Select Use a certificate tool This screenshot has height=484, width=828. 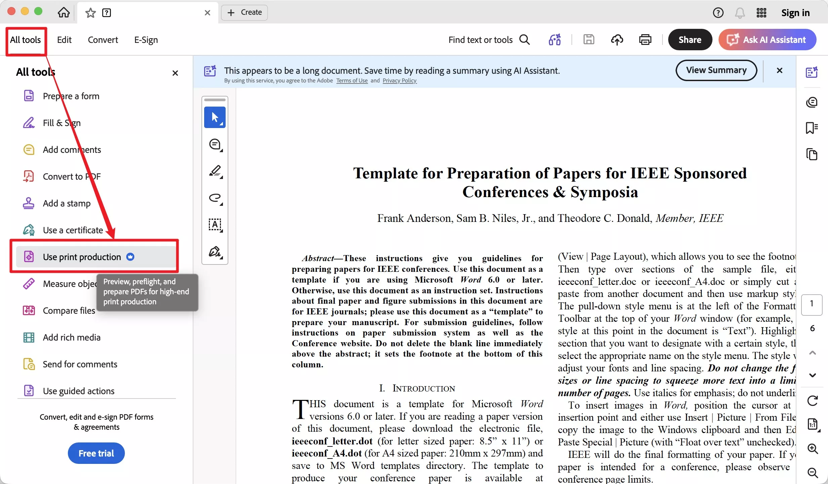click(x=96, y=230)
